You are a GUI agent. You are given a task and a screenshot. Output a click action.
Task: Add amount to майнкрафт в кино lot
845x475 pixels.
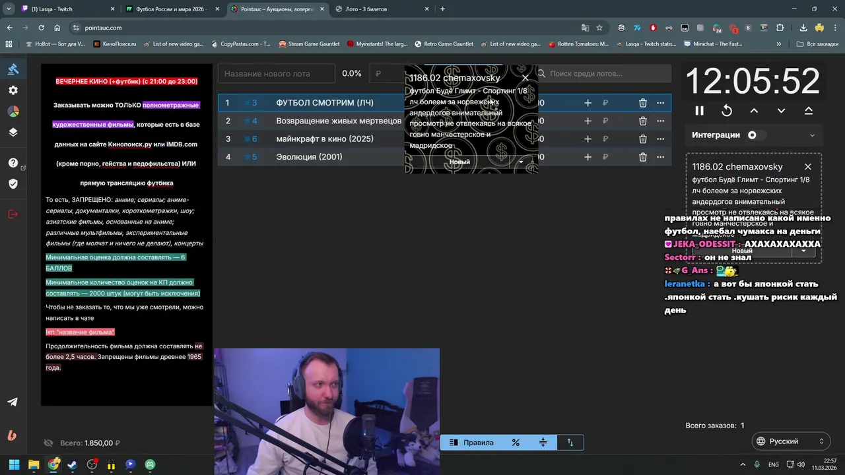(x=588, y=139)
